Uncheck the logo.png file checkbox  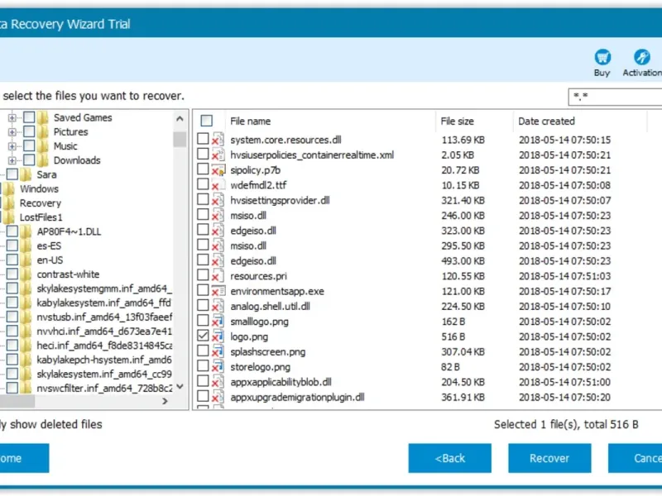(x=203, y=336)
